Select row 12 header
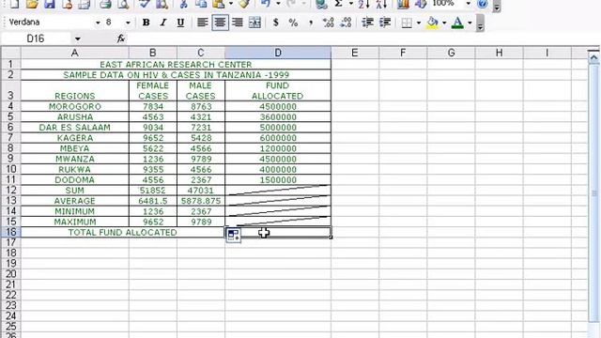Screen dimensions: 601x338 [x=10, y=190]
